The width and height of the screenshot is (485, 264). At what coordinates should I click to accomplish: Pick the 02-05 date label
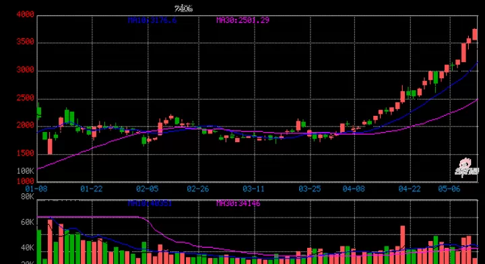point(148,189)
